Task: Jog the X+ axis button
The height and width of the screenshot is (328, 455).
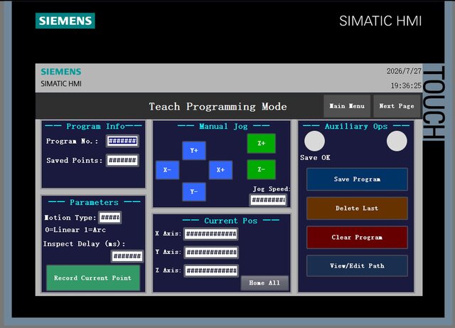Action: tap(220, 170)
